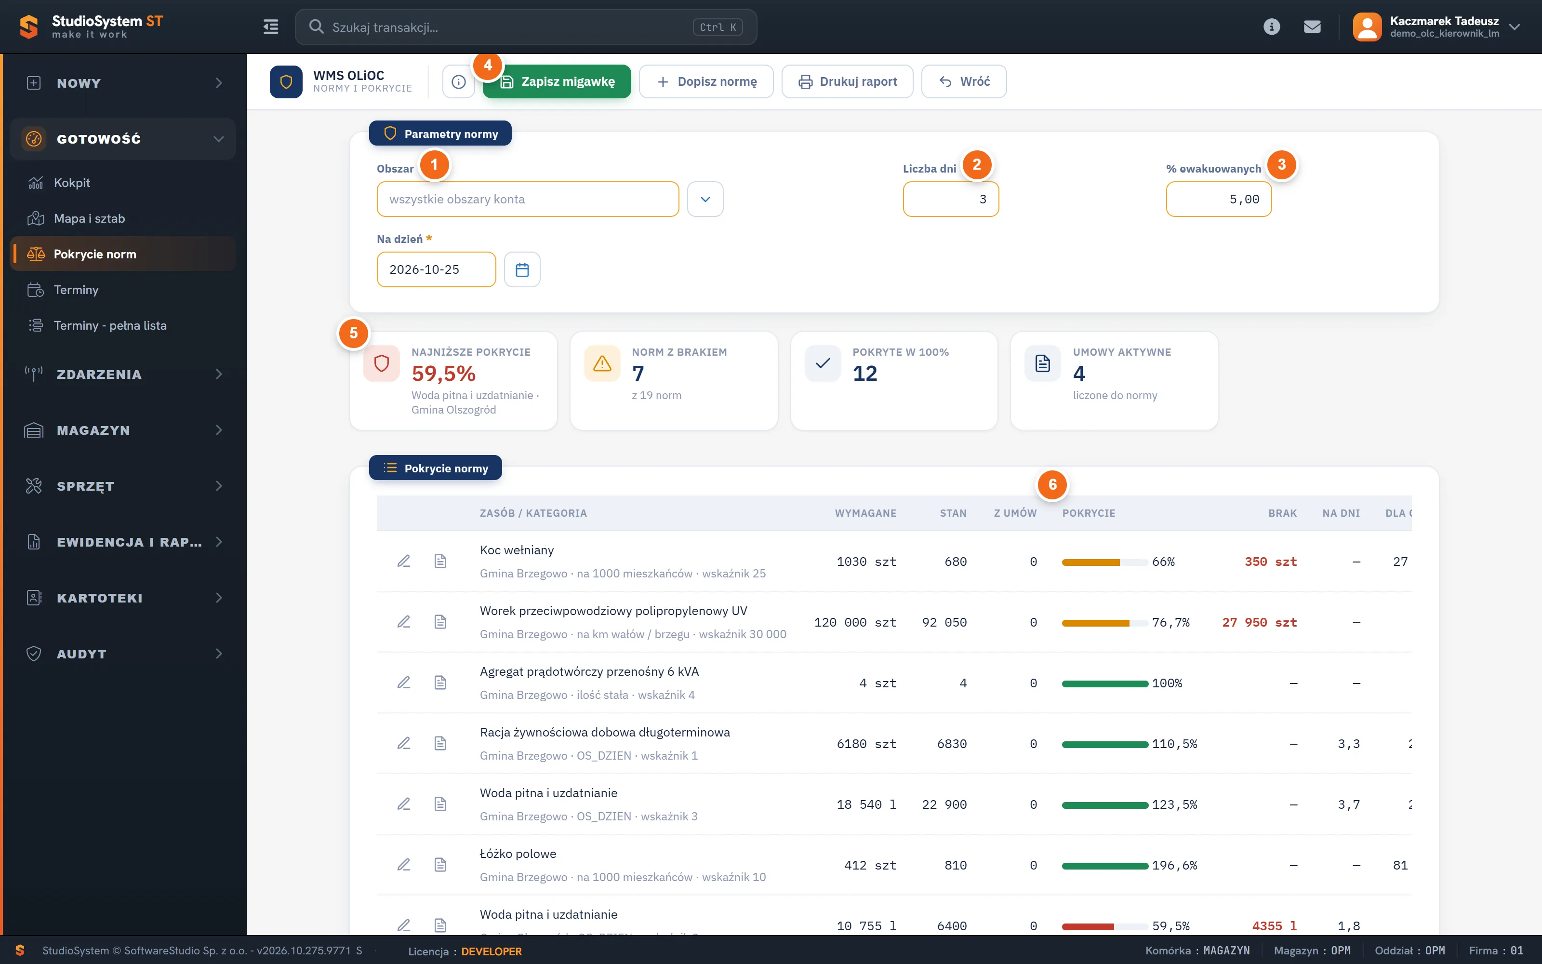Screen dimensions: 1542x964
Task: Click the % ewakuowanych input field
Action: point(1218,200)
